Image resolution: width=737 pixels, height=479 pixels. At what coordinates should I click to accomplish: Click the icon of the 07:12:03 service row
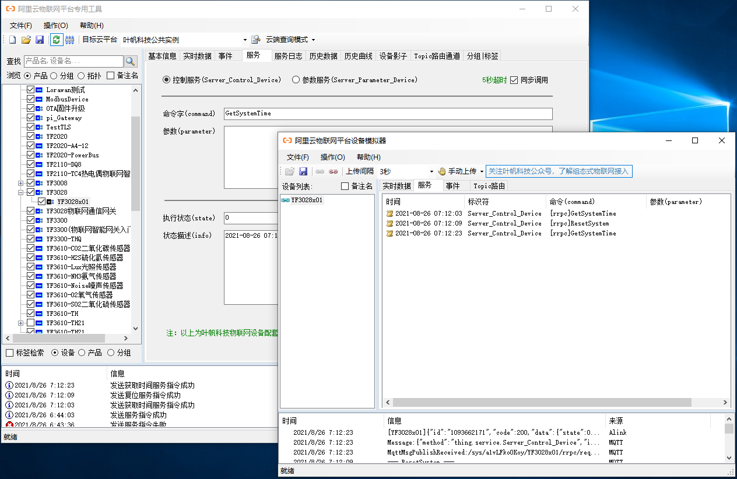coord(389,213)
